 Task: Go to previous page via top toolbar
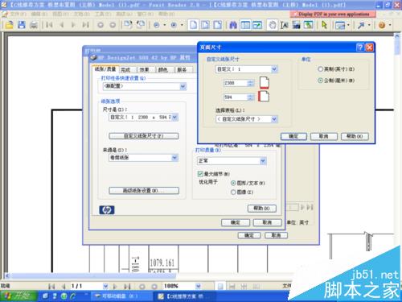61,25
